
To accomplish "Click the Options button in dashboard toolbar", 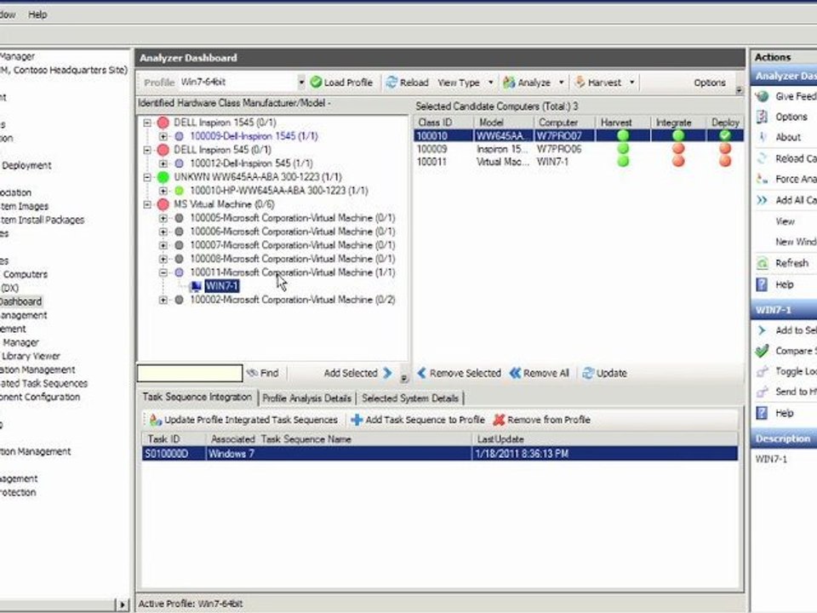I will click(x=709, y=83).
